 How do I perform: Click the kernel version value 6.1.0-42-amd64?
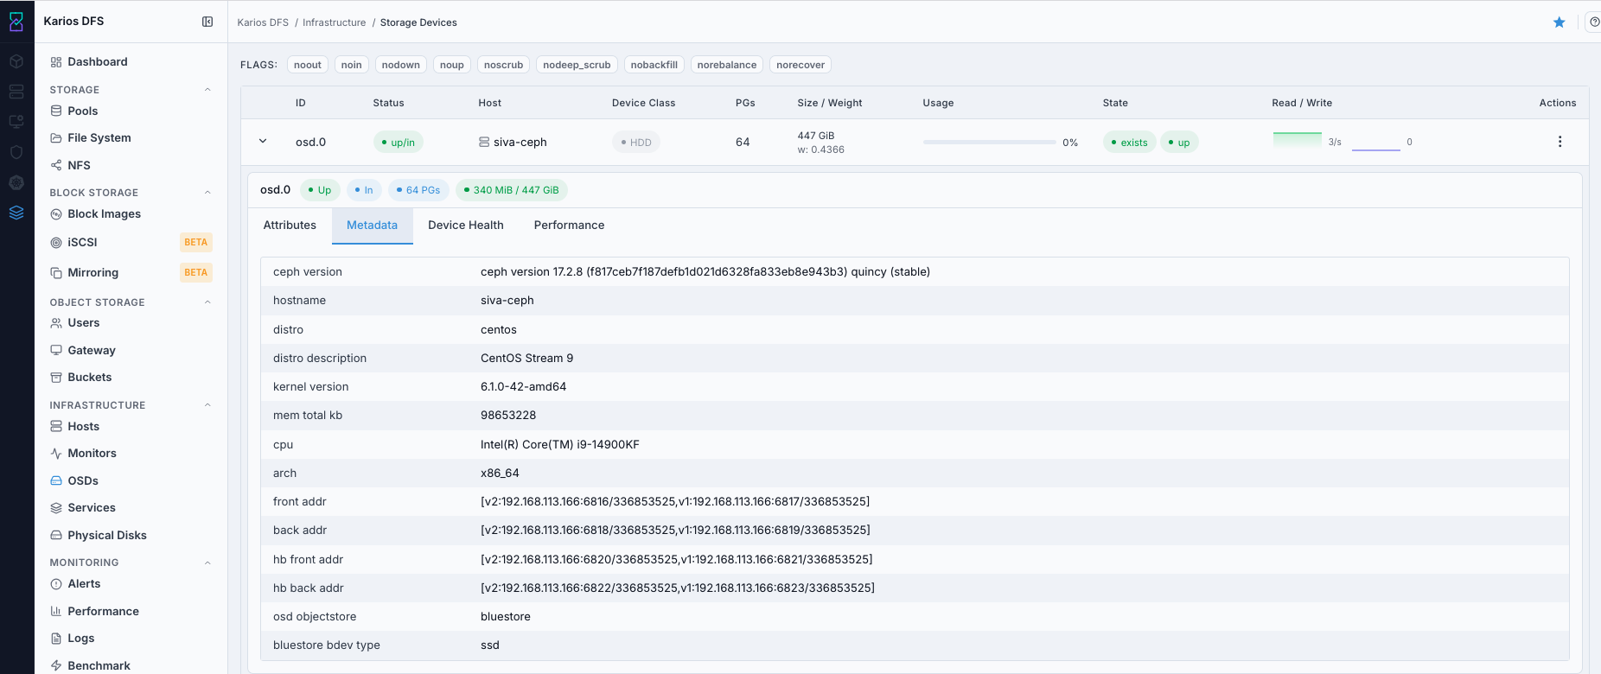(524, 387)
